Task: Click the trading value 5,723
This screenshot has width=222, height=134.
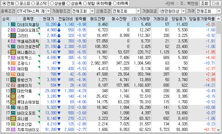Action: 164,129
